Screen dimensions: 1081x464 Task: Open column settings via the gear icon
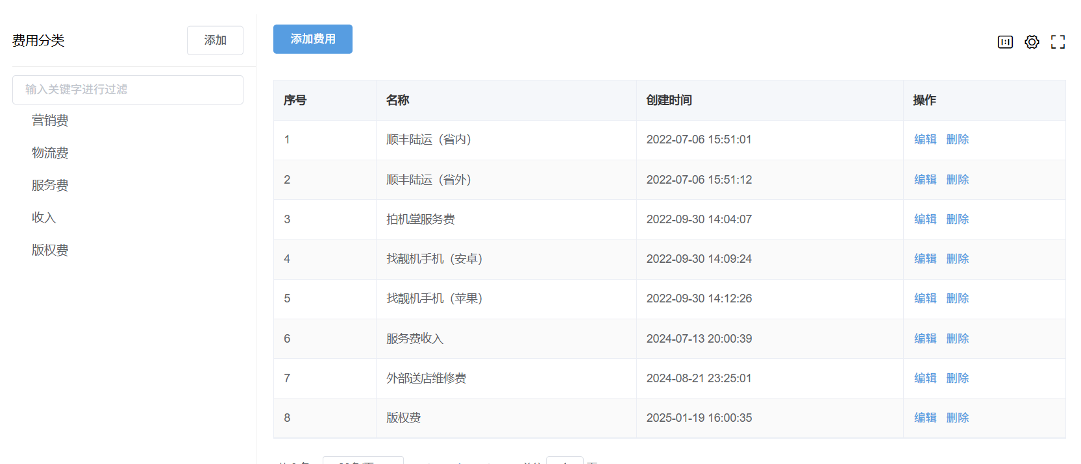click(1032, 42)
